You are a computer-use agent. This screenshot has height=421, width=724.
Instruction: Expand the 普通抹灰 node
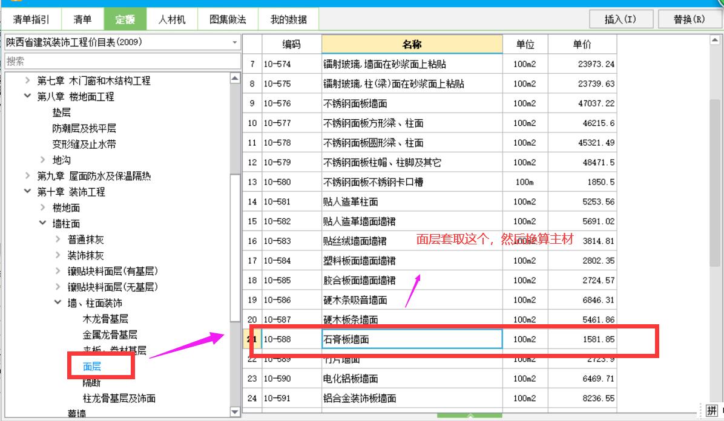(58, 239)
